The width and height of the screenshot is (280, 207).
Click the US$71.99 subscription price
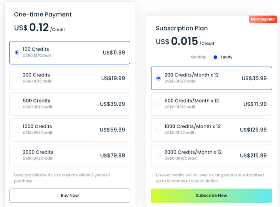[x=255, y=104]
